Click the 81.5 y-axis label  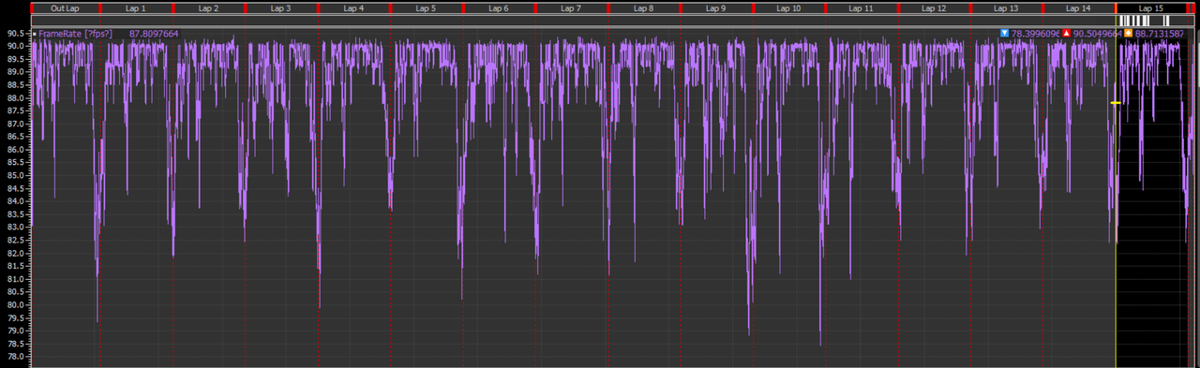click(15, 266)
